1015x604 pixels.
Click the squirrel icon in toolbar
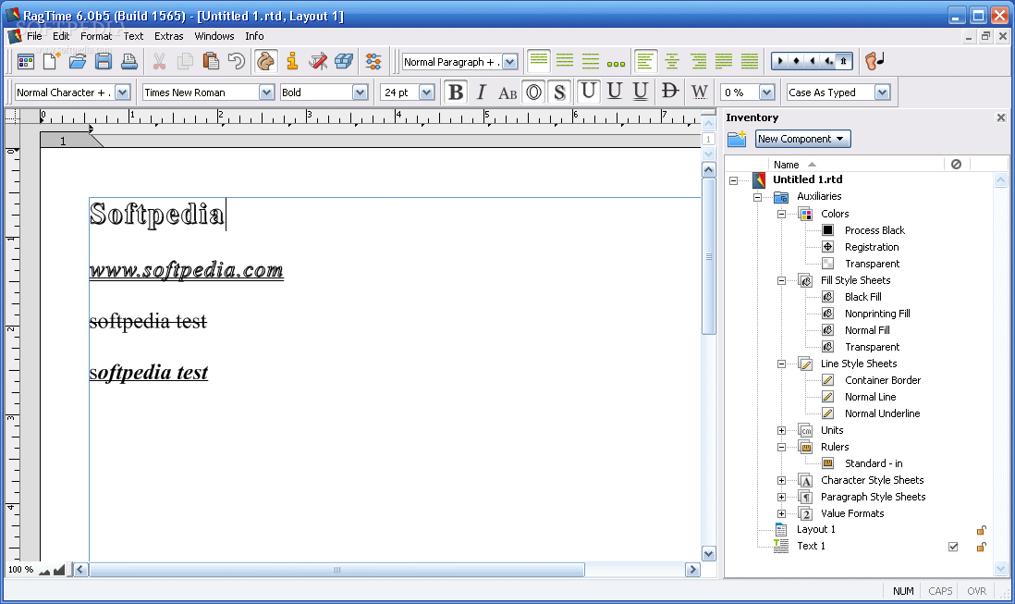click(266, 61)
